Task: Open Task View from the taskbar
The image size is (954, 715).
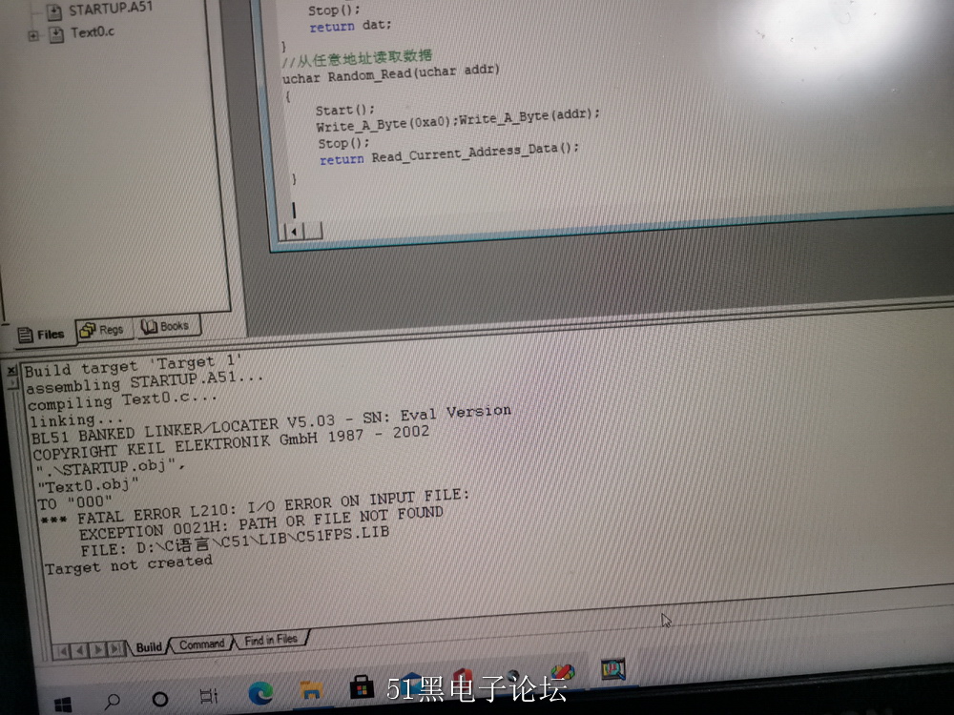Action: (x=209, y=696)
